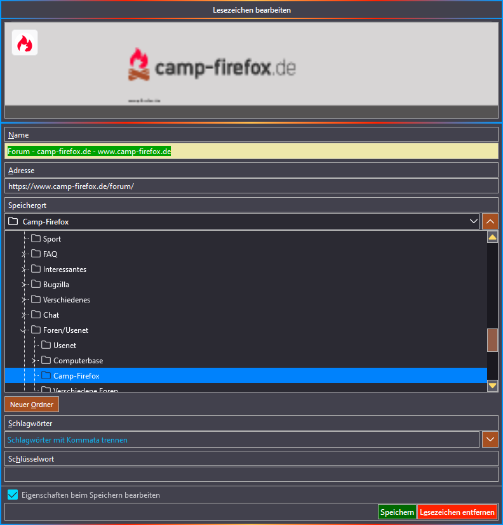Click the Chat folder icon
This screenshot has width=503, height=525.
click(x=36, y=314)
